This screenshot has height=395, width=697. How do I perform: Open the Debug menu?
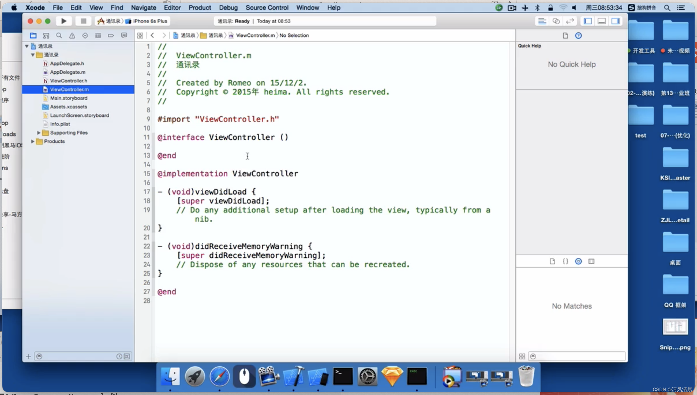(228, 8)
